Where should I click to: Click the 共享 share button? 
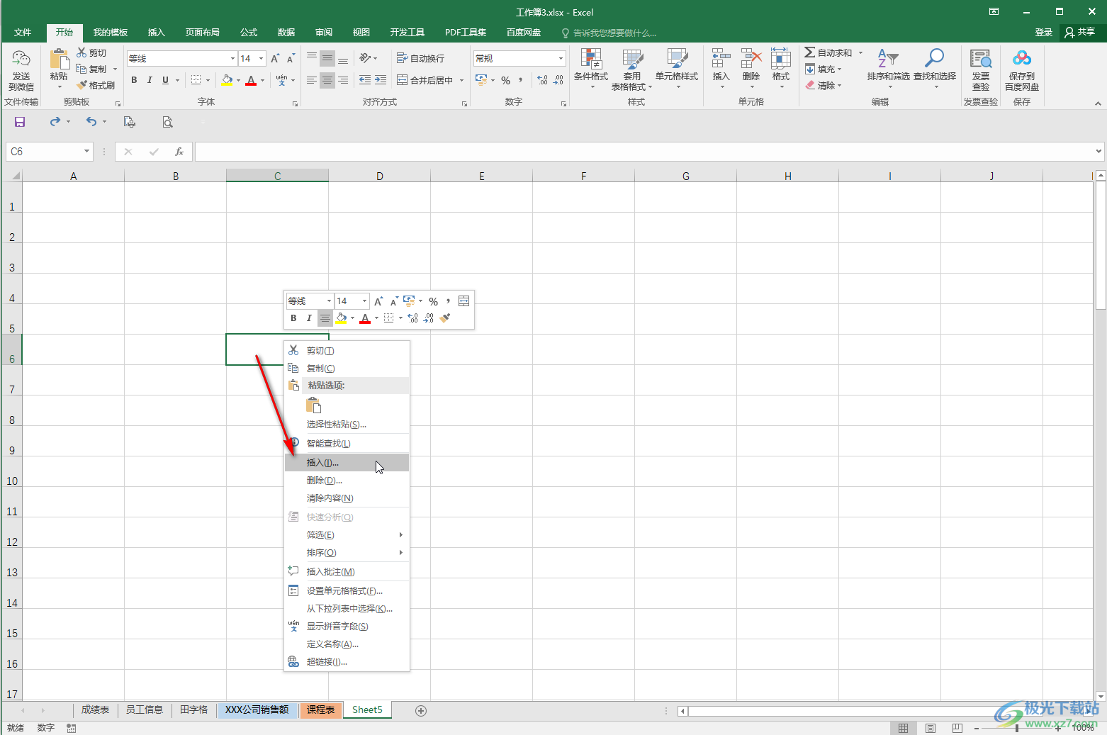(x=1080, y=33)
